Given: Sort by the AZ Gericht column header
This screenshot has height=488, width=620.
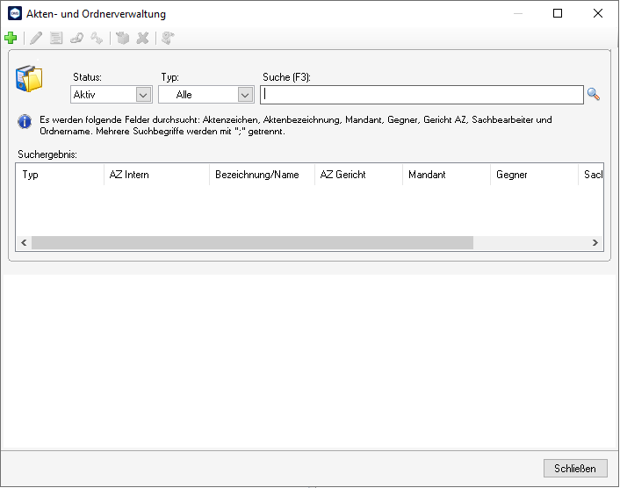Looking at the screenshot, I should coord(359,175).
